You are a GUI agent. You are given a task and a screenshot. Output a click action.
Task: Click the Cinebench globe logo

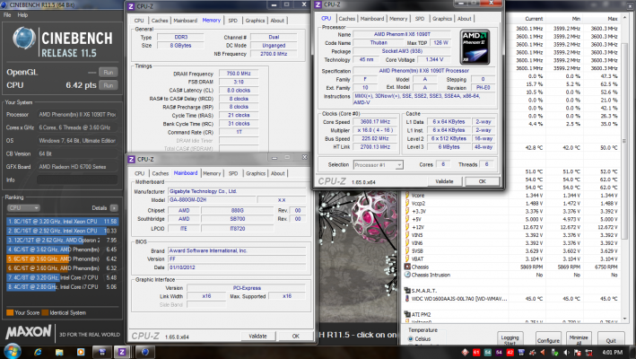pos(24,38)
